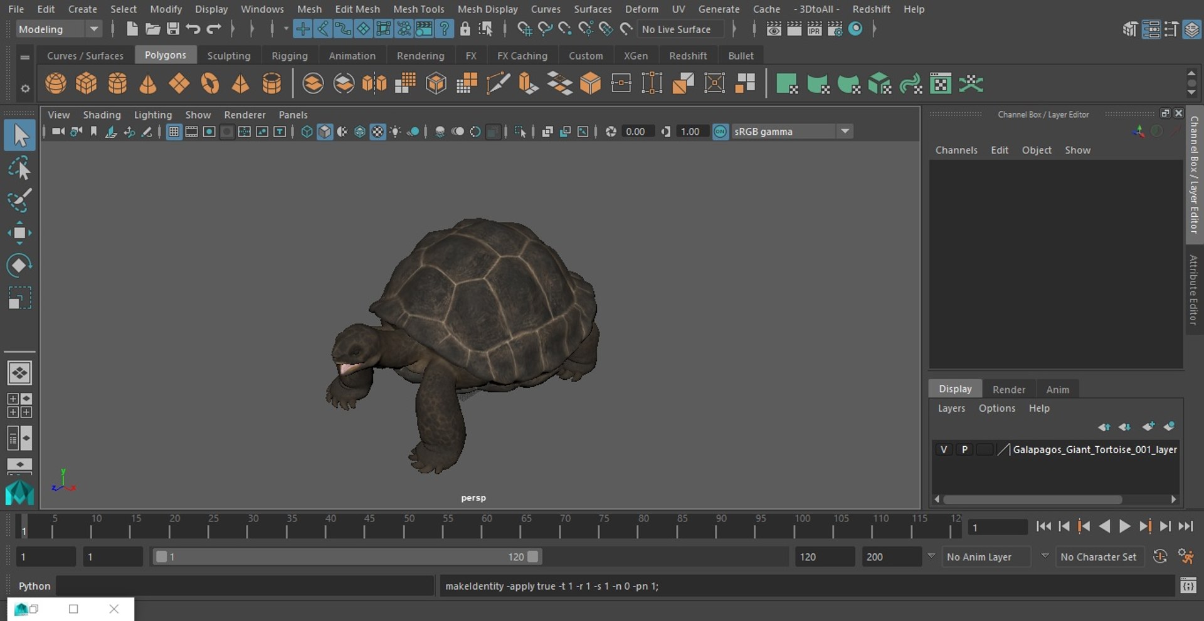Screen dimensions: 1204x621
Task: Create a polygon sphere from shelf
Action: tap(56, 83)
